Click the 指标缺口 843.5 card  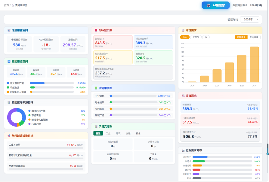coord(113,42)
